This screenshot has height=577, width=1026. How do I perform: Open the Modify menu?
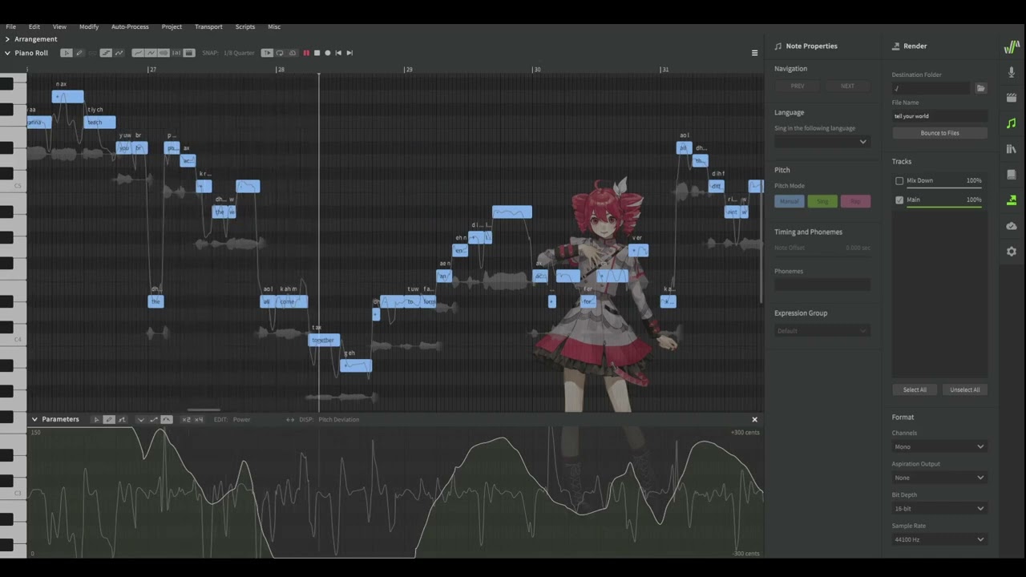coord(89,26)
